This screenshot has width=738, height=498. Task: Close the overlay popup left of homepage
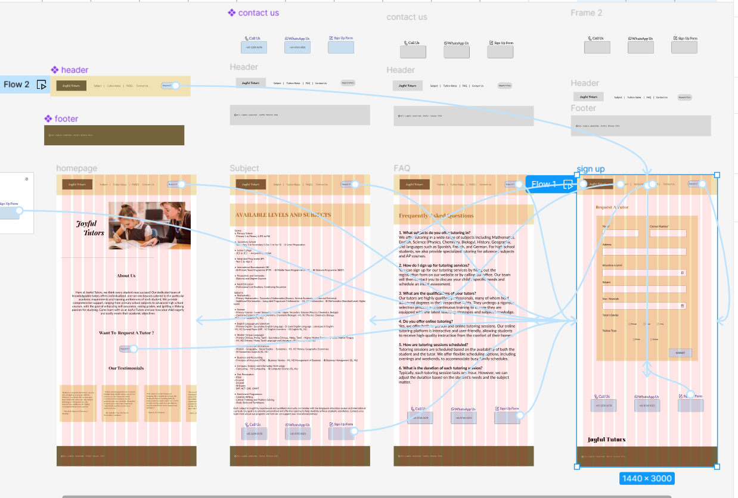tap(27, 179)
